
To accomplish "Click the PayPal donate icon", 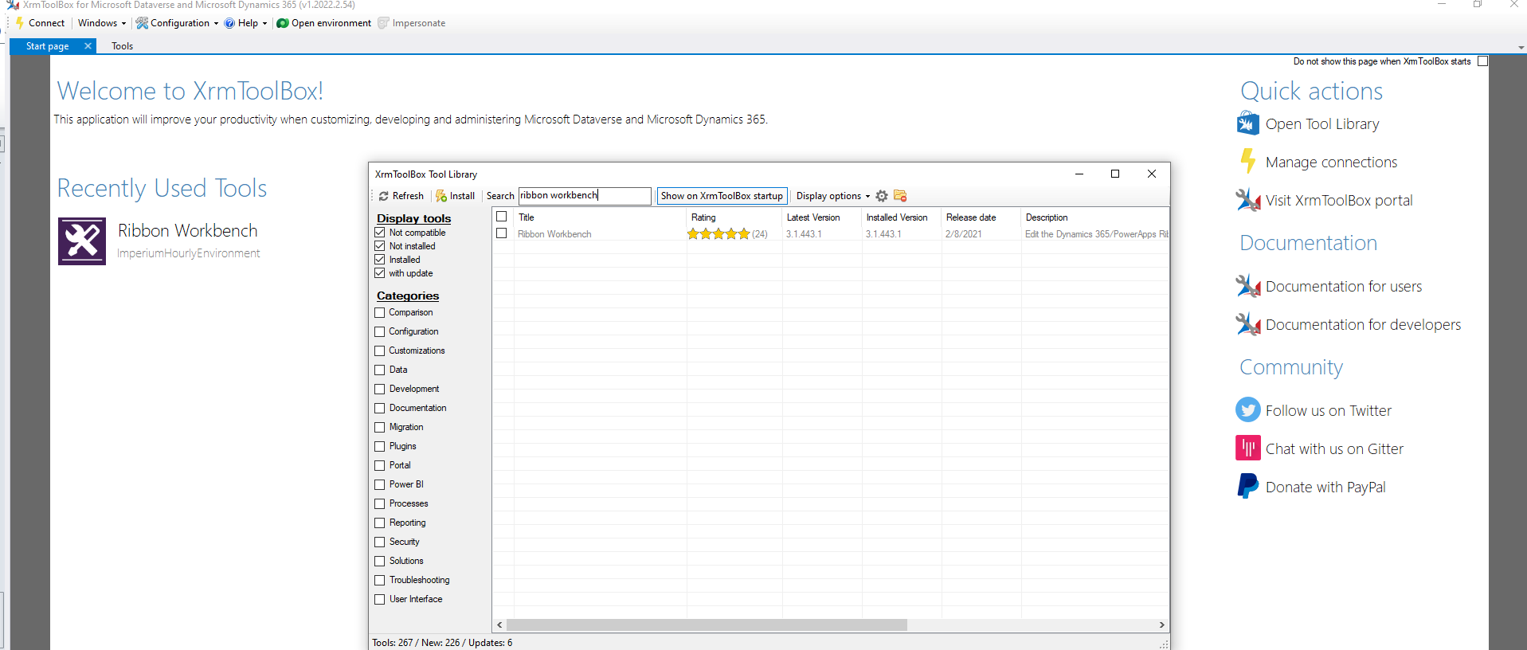I will click(1247, 487).
